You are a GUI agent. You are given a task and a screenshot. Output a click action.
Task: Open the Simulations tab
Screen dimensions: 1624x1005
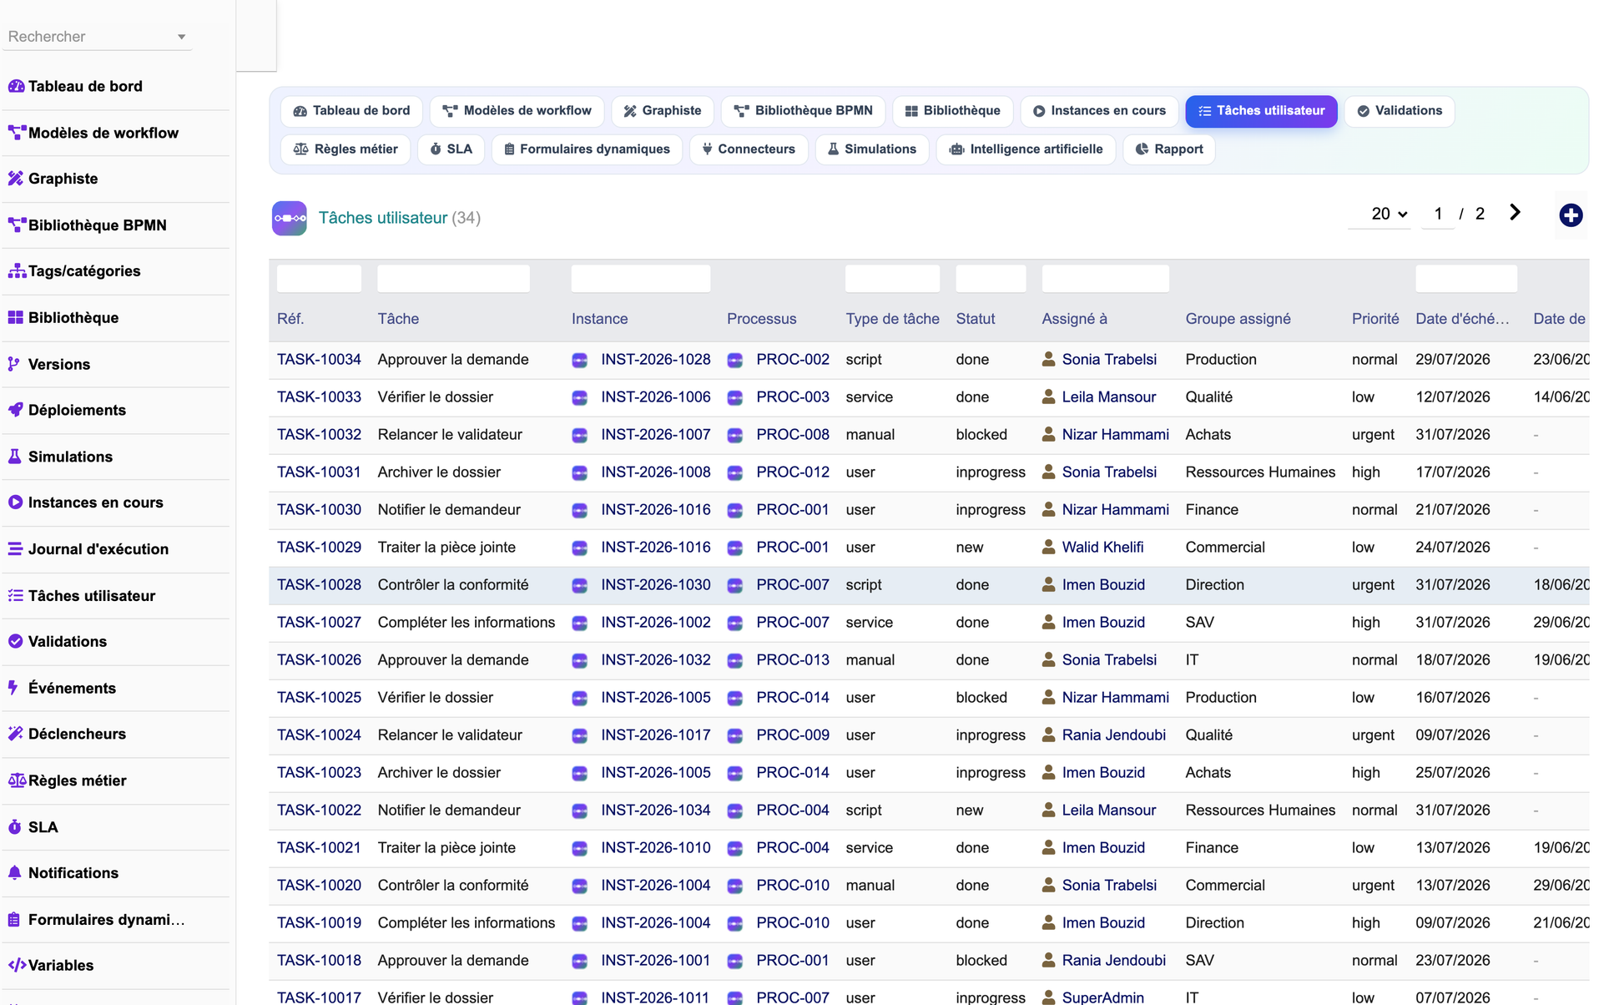click(x=872, y=149)
